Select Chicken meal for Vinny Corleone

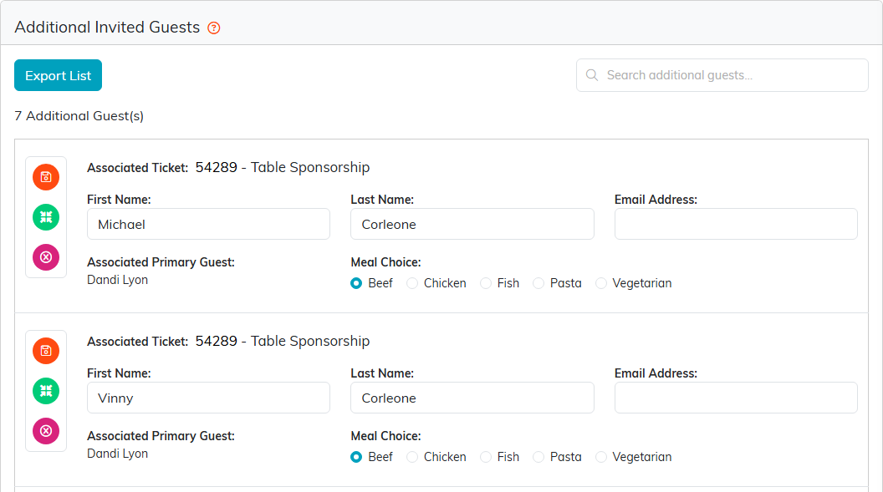point(412,457)
